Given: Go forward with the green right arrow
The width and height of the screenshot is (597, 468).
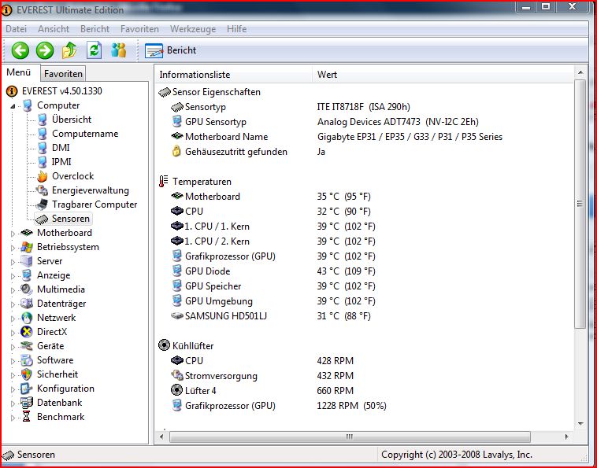Looking at the screenshot, I should tap(45, 50).
